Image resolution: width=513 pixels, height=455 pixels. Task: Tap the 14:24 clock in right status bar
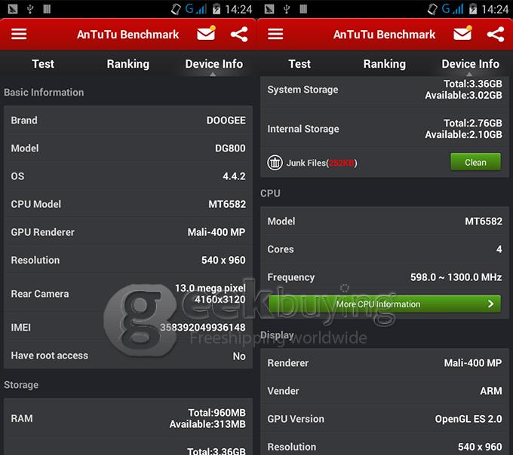[495, 9]
